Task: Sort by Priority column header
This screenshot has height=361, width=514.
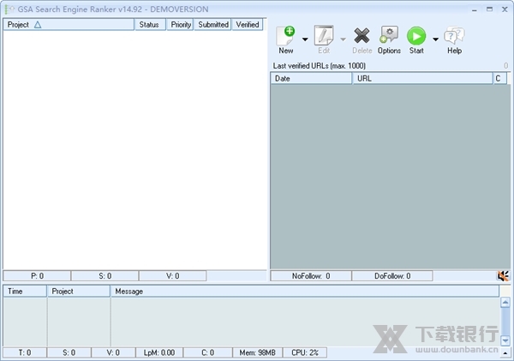Action: pos(180,25)
